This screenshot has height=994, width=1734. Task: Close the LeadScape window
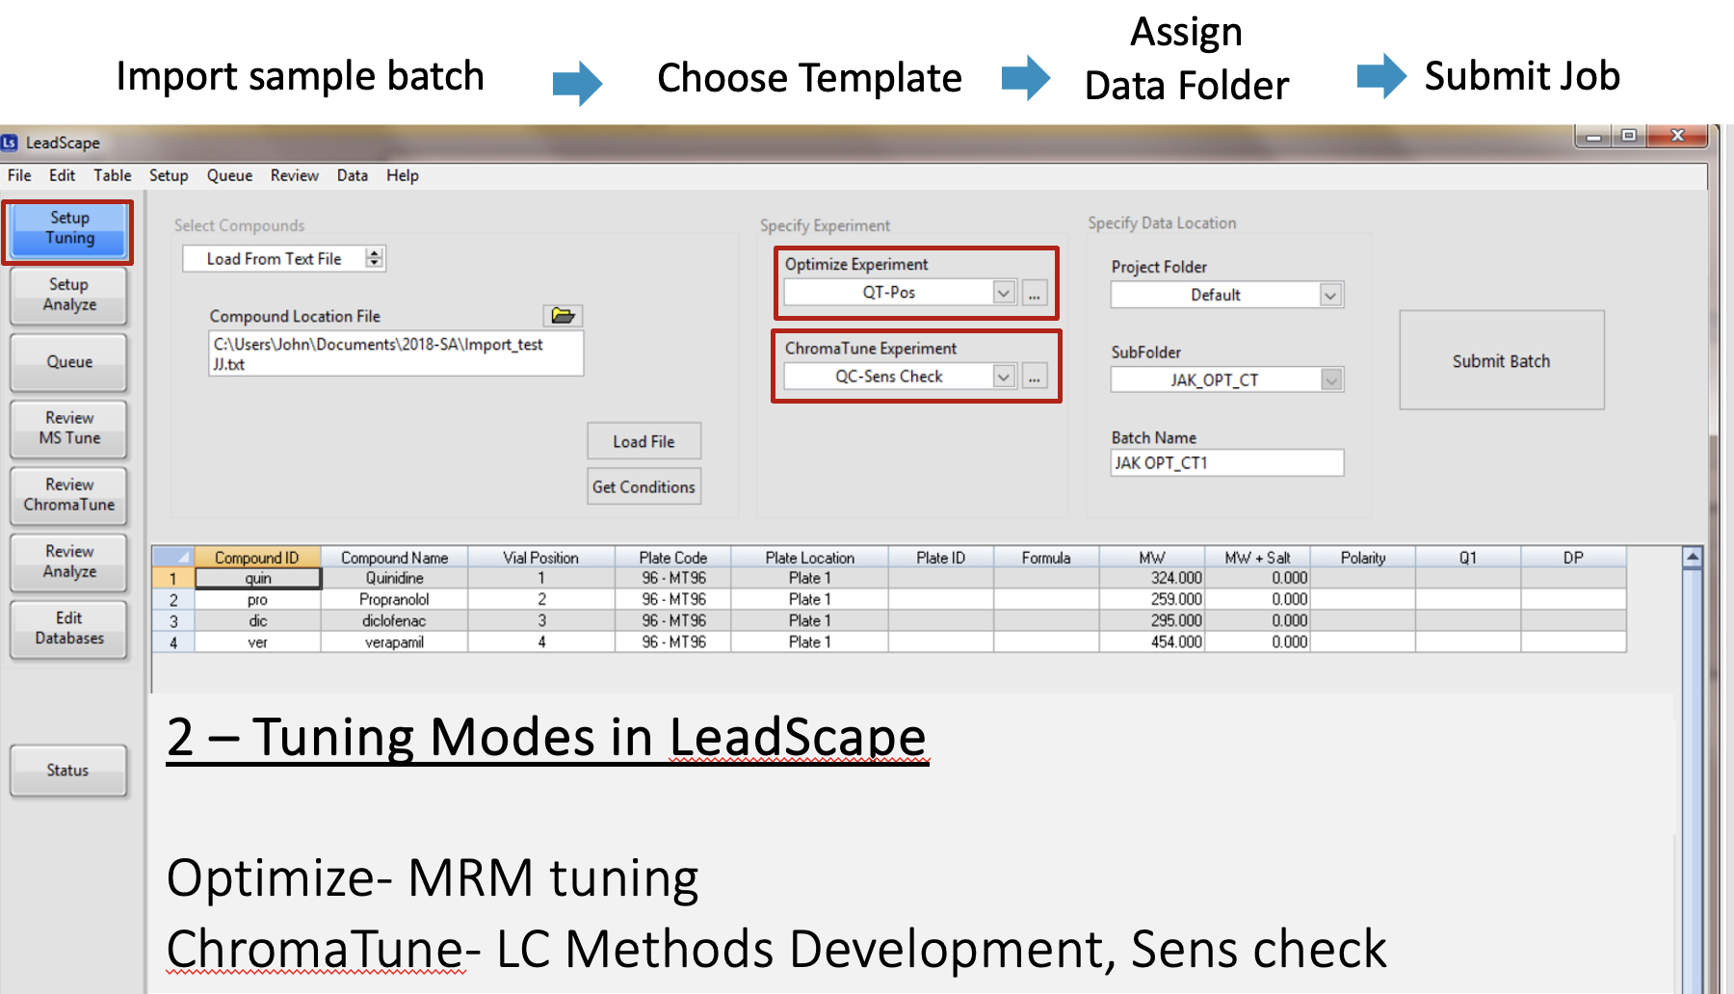pos(1677,136)
